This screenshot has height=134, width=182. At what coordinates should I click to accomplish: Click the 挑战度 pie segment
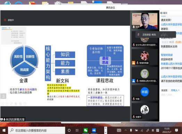coord(24,70)
